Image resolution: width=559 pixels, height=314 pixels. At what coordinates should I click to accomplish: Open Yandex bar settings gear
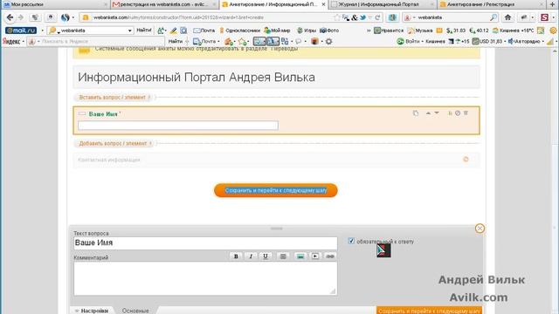(x=328, y=41)
